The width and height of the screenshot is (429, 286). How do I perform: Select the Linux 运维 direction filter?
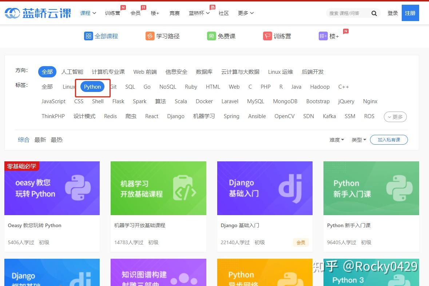pos(281,72)
